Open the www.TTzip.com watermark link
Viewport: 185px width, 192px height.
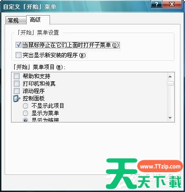(160, 167)
